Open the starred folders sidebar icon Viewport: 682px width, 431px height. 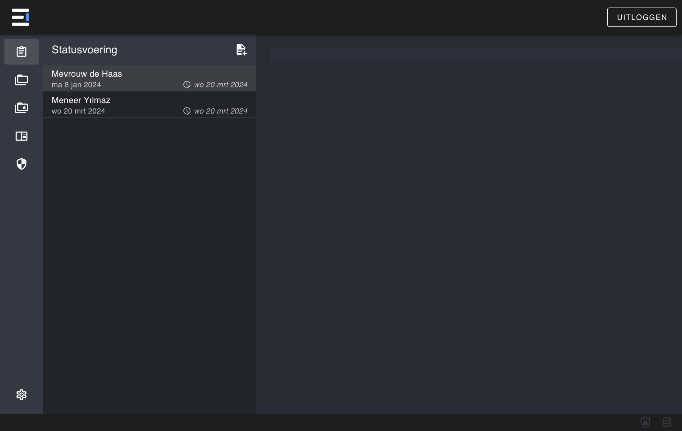click(x=21, y=108)
